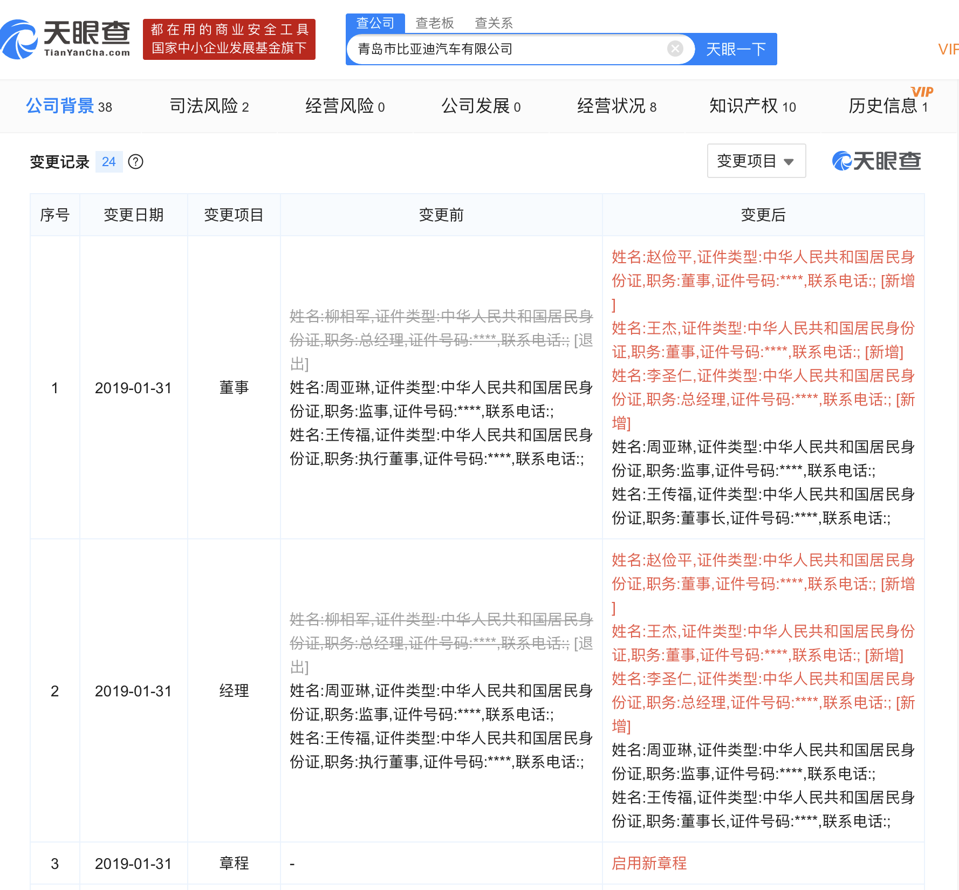Click the VIP badge above 历史信息
The image size is (959, 890).
[x=922, y=92]
